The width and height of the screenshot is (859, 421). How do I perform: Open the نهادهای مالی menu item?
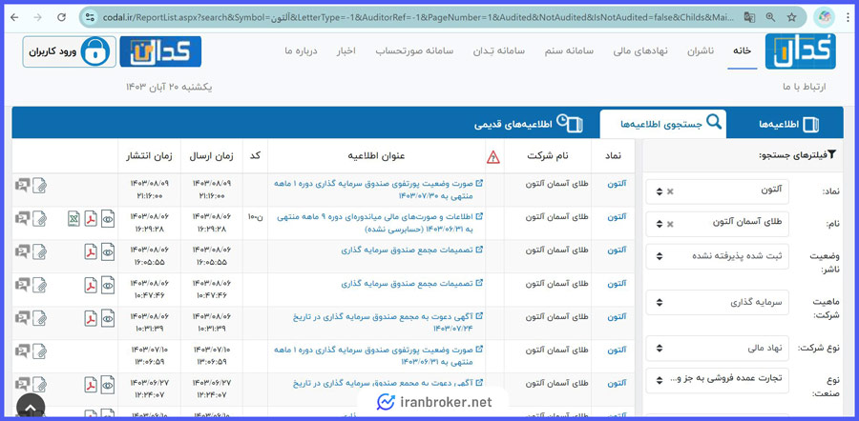pos(640,50)
